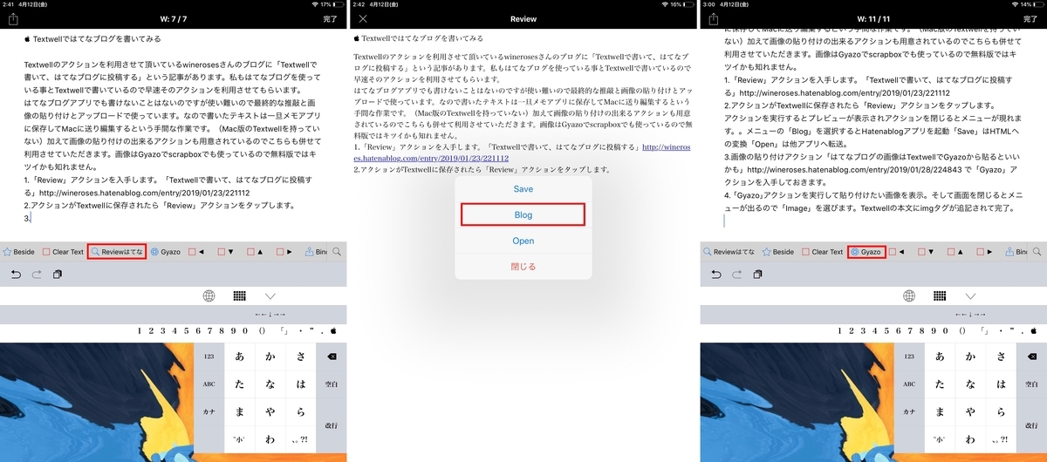Tap the share icon in the right screenshot

[712, 18]
